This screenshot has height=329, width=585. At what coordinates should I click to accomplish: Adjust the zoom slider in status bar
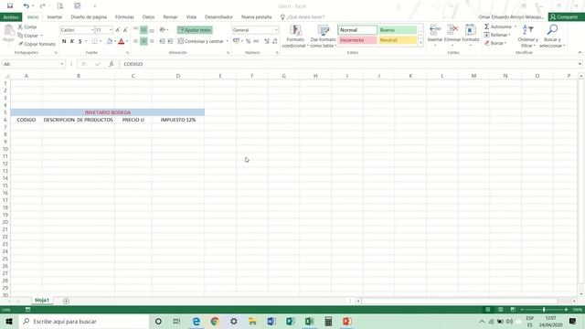[544, 310]
